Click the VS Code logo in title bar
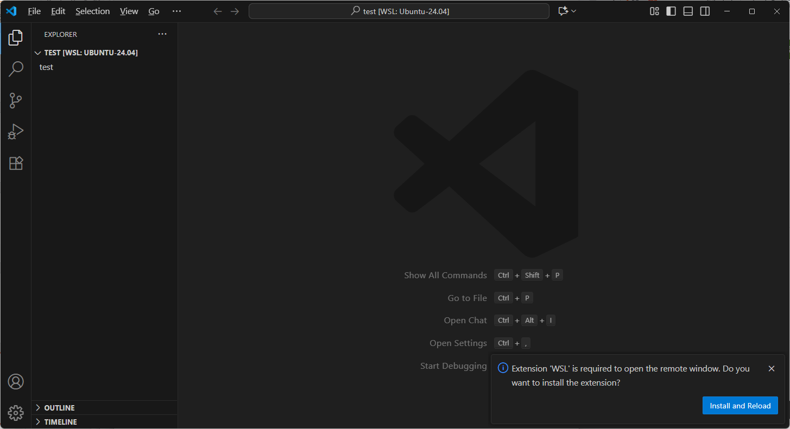This screenshot has height=429, width=790. point(11,11)
